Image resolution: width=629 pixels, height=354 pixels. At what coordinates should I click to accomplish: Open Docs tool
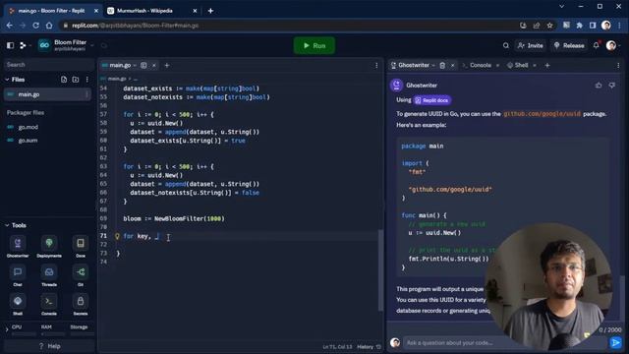pos(81,247)
